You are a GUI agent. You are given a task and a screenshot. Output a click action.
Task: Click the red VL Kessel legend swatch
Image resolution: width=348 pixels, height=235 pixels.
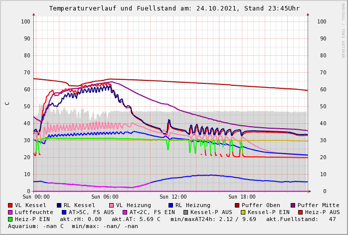pos(10,205)
